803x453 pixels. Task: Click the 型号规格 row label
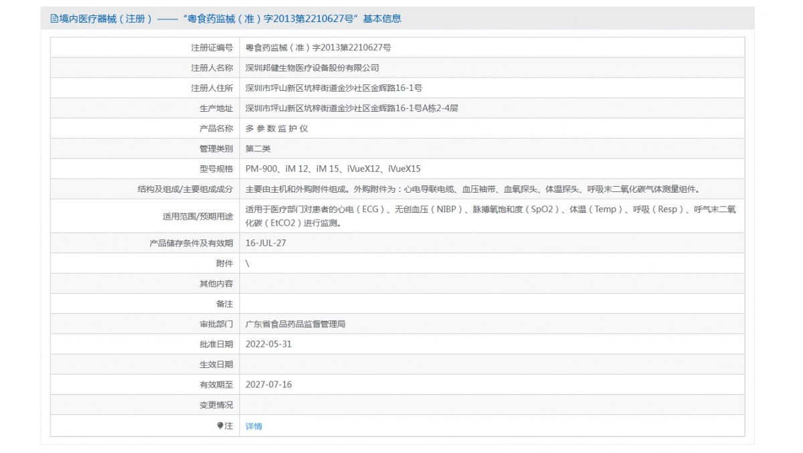[216, 169]
